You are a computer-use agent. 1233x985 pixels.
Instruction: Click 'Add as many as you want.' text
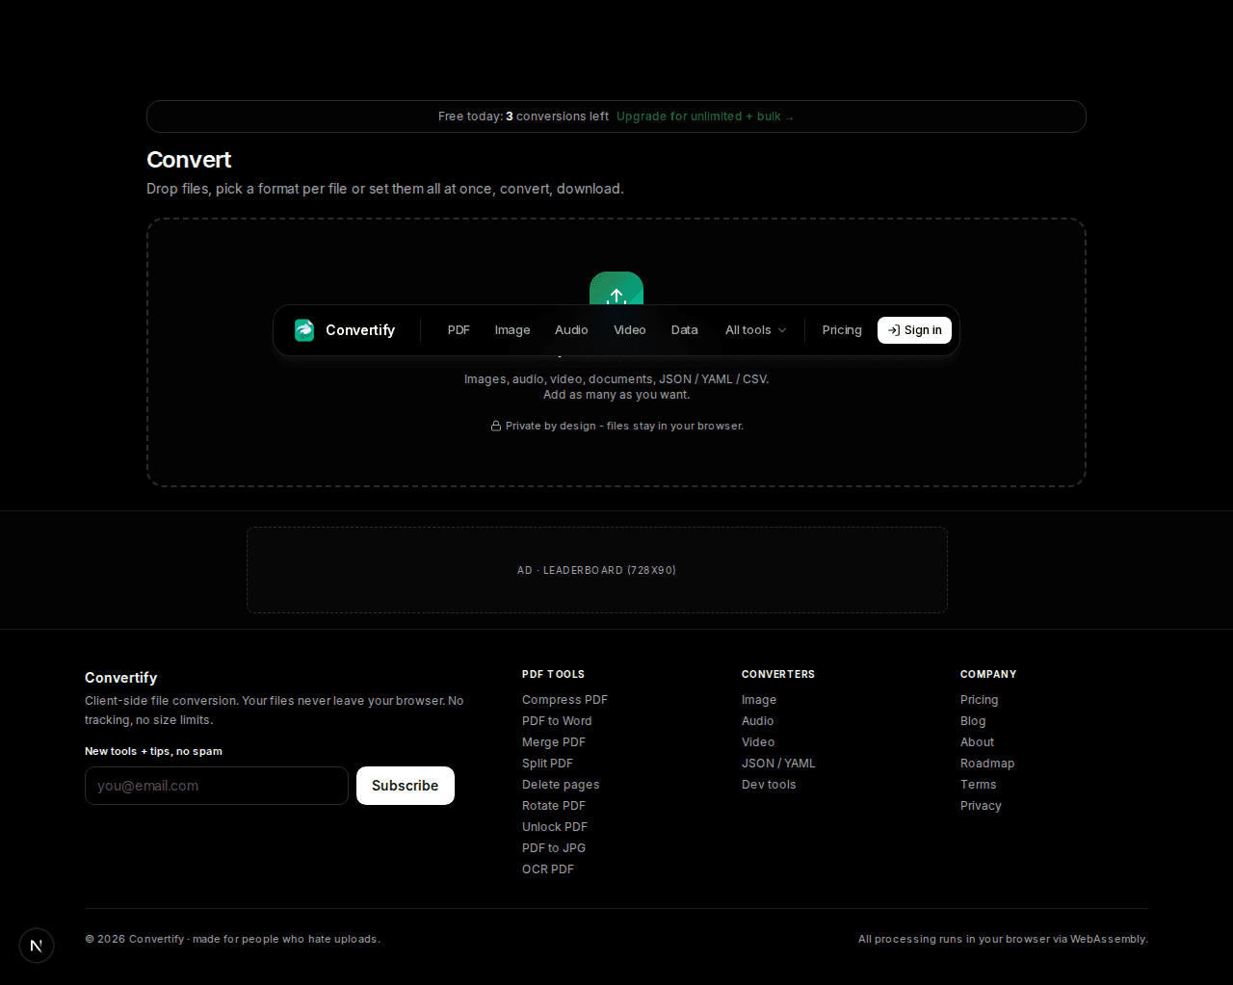616,395
